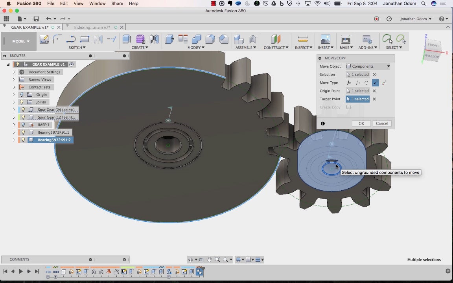453x283 pixels.
Task: Open the Window menu in menu bar
Action: pyautogui.click(x=97, y=4)
